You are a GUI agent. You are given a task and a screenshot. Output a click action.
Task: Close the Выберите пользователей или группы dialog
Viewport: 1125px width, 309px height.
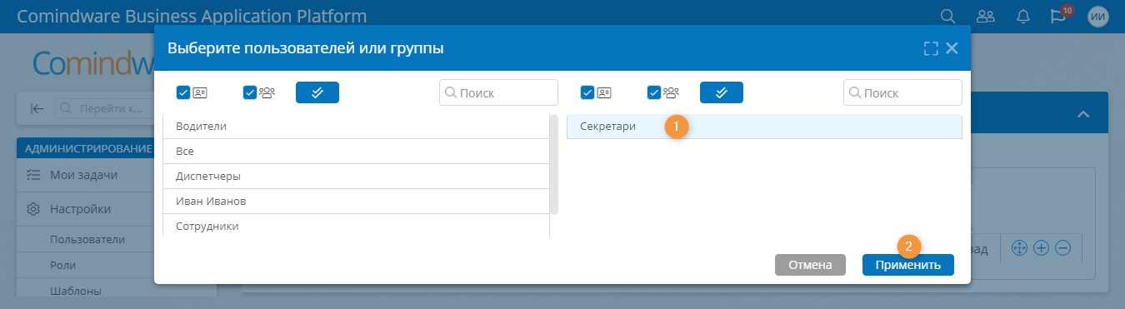(952, 48)
